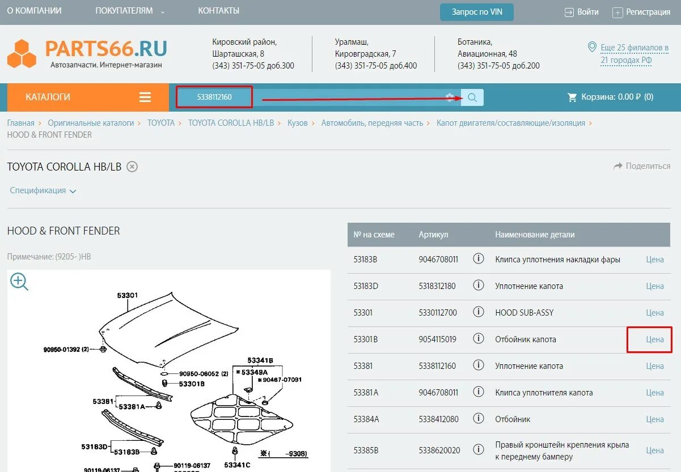The width and height of the screenshot is (681, 472).
Task: Click the Артикул column header
Action: click(434, 235)
